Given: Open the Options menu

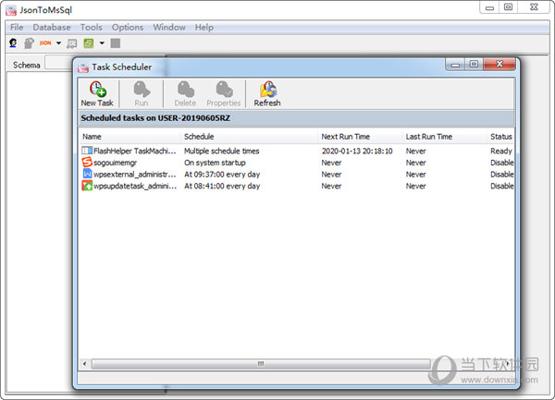Looking at the screenshot, I should (128, 27).
